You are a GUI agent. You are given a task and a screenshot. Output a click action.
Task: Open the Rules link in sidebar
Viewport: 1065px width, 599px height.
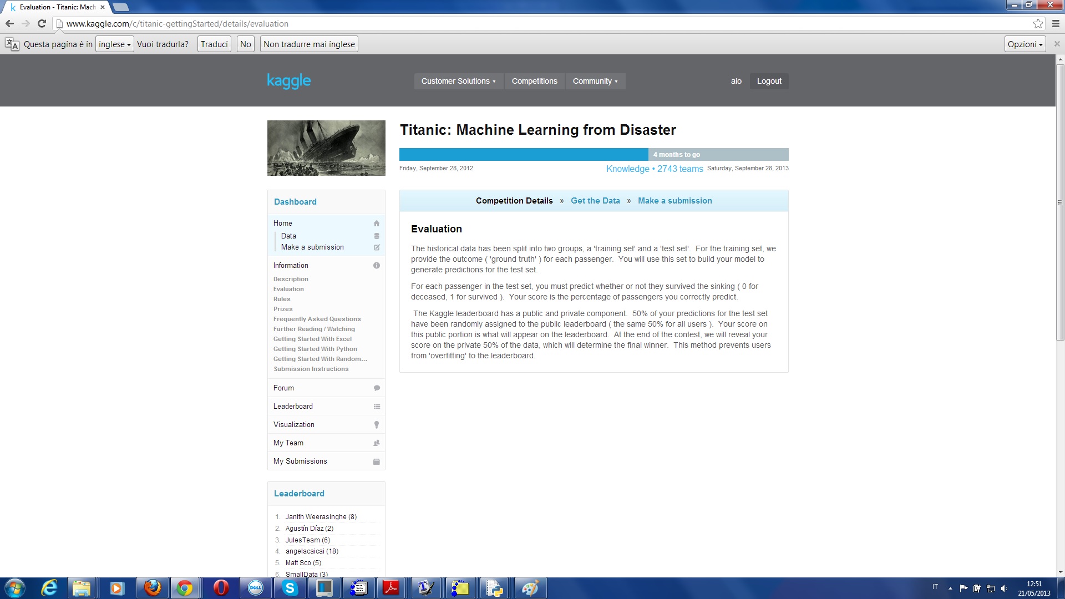click(x=282, y=299)
